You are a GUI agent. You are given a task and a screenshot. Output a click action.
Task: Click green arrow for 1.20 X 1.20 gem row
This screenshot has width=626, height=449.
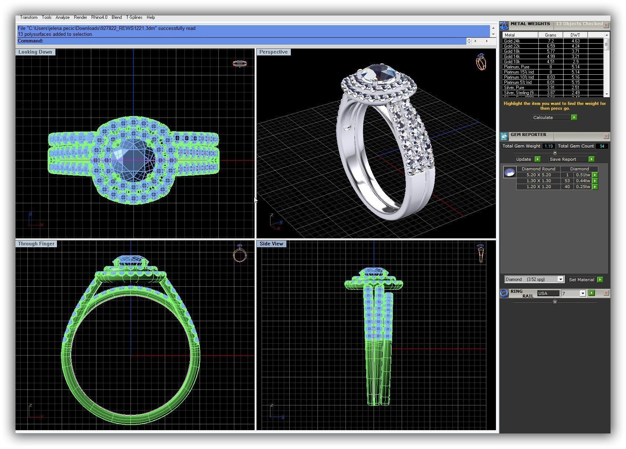click(x=595, y=187)
